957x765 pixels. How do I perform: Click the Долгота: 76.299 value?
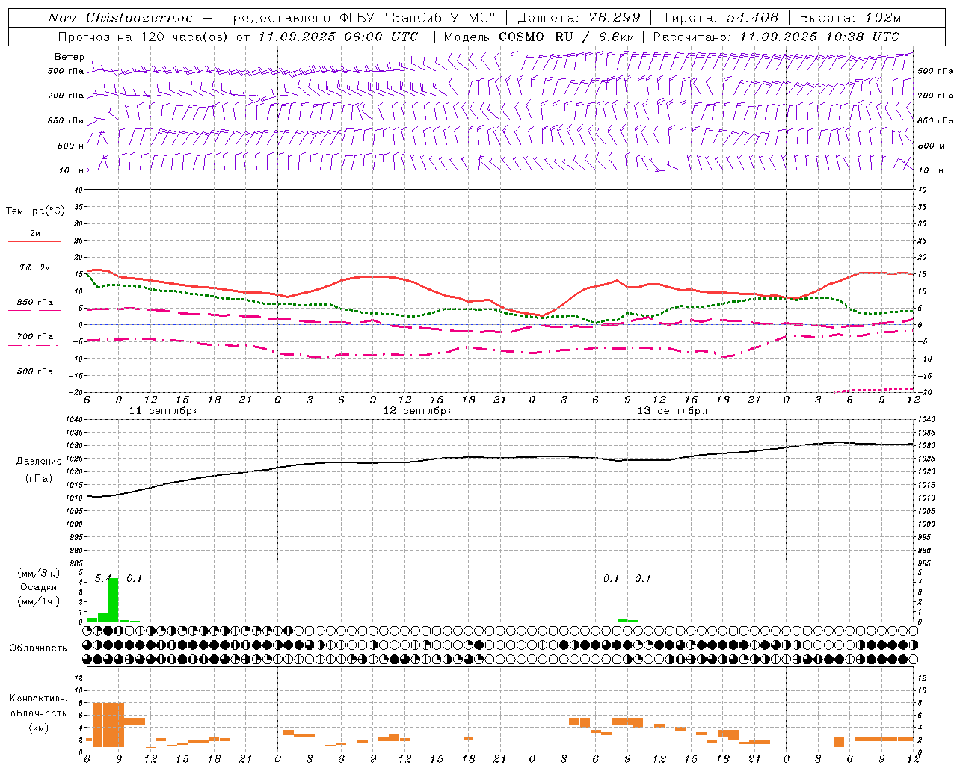pos(579,18)
